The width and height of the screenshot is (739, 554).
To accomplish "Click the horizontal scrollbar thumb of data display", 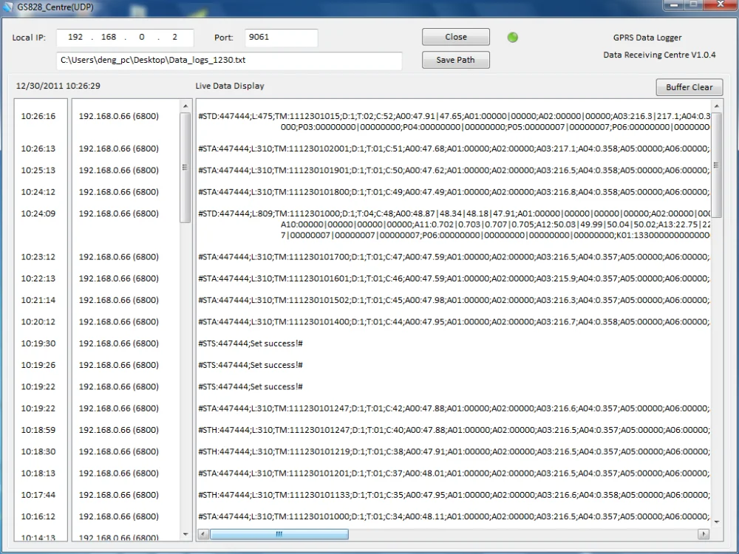I will (x=279, y=534).
